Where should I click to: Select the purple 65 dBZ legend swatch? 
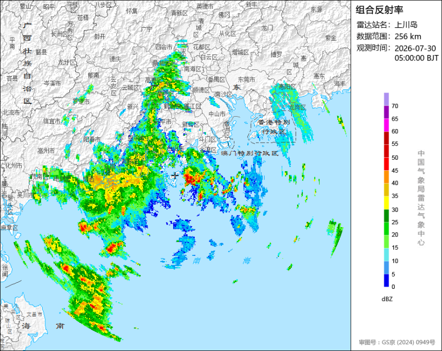click(x=386, y=112)
